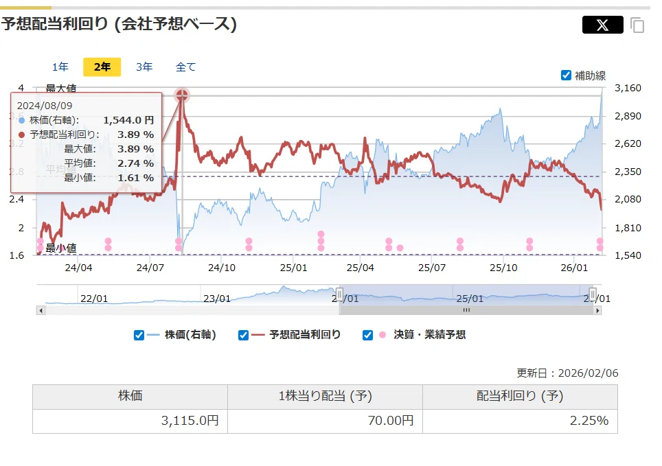
Task: Share the chart via the X button
Action: coord(602,25)
